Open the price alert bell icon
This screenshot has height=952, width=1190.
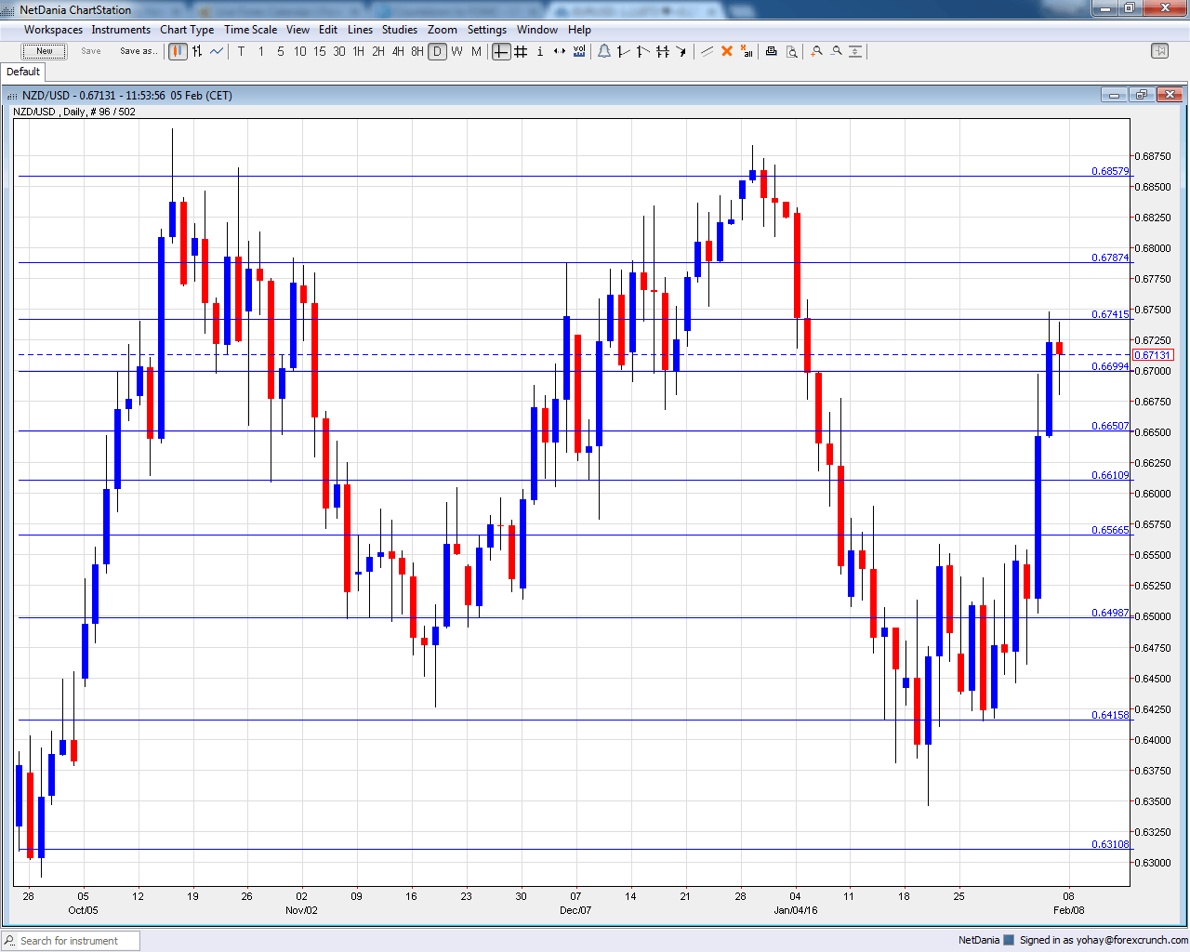tap(604, 52)
